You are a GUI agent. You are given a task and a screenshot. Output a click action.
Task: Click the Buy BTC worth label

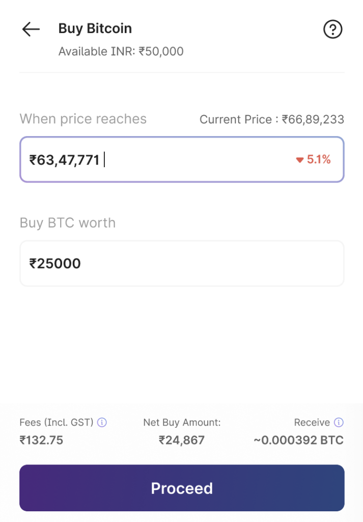[68, 223]
